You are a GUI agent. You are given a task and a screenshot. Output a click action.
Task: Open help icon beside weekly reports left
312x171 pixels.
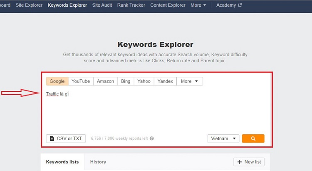151,138
